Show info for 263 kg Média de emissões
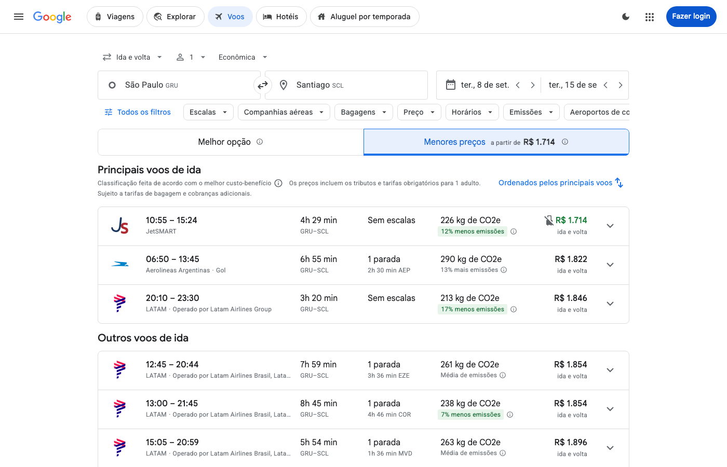Viewport: 727px width, 467px height. click(503, 453)
